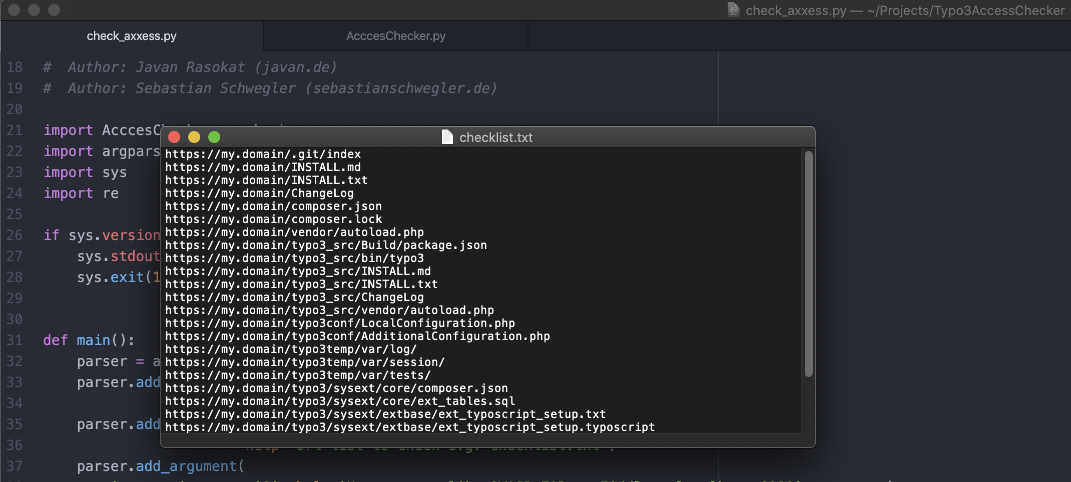The image size is (1071, 482).
Task: Switch to the check_axxess.py tab
Action: 132,36
